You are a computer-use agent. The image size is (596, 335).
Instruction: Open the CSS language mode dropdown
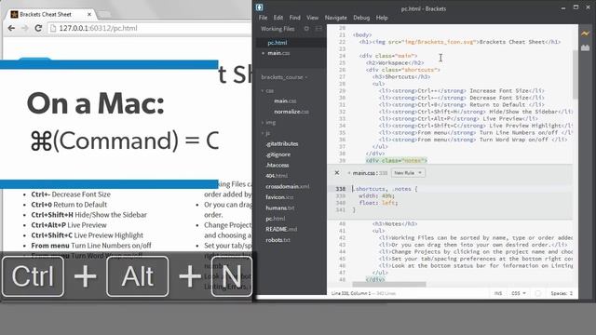tap(519, 293)
